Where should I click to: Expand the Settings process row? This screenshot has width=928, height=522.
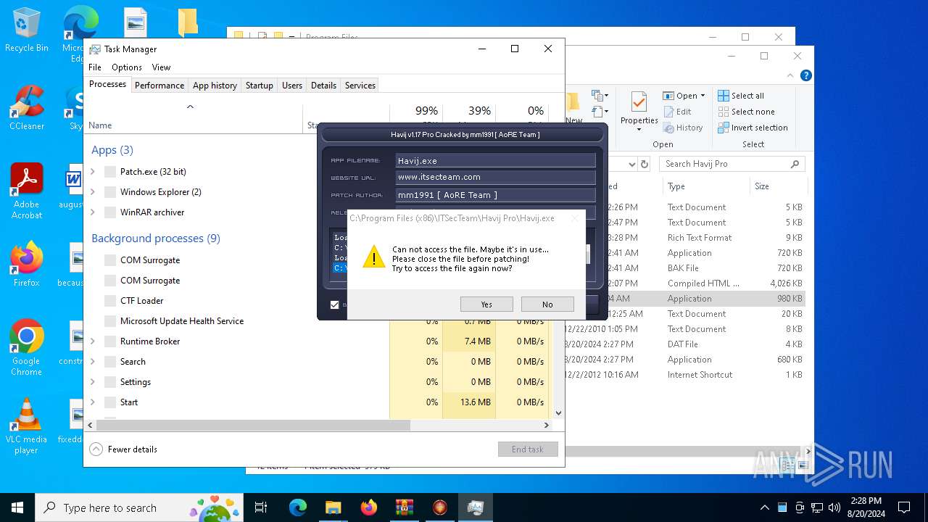(93, 382)
